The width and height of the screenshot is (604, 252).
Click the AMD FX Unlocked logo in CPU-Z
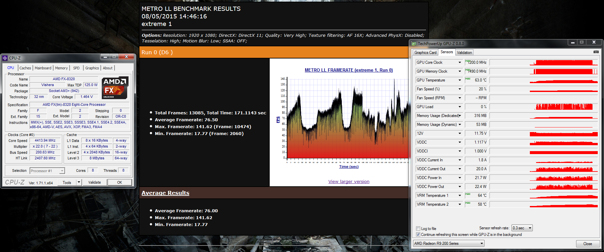tap(115, 88)
